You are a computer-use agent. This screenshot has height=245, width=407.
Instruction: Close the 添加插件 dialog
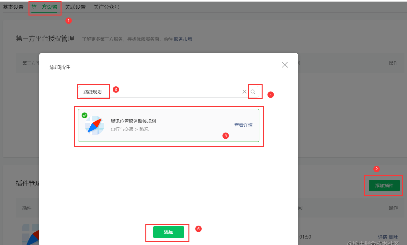(285, 65)
